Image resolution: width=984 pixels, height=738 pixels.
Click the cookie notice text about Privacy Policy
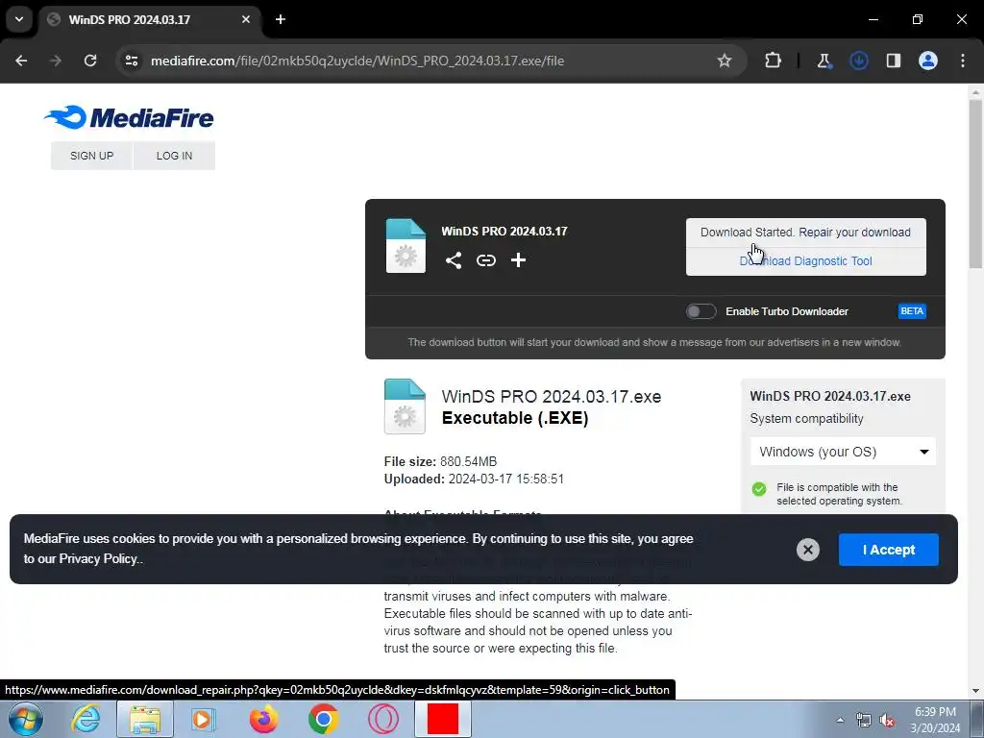[x=358, y=549]
